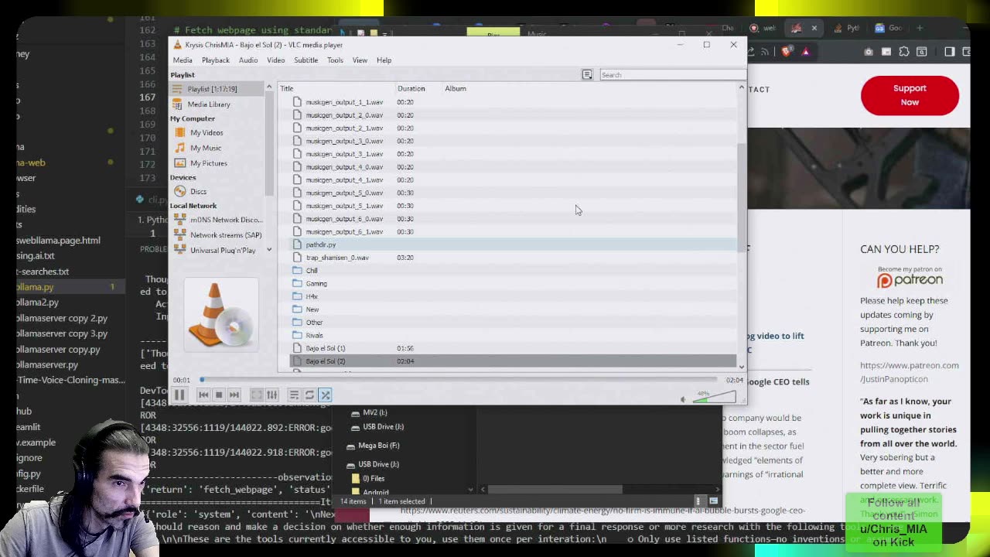This screenshot has height=557, width=990.
Task: Sort playlist by Title column
Action: pos(336,89)
